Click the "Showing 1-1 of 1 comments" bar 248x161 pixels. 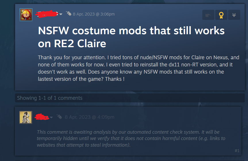pos(130,98)
